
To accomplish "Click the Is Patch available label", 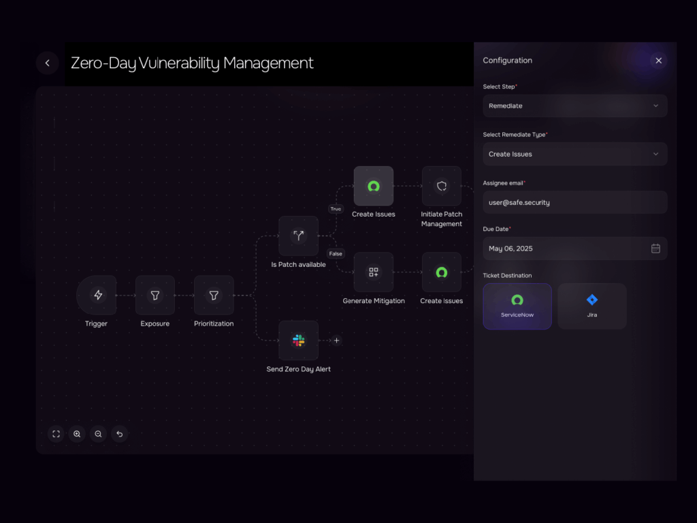I will point(298,265).
